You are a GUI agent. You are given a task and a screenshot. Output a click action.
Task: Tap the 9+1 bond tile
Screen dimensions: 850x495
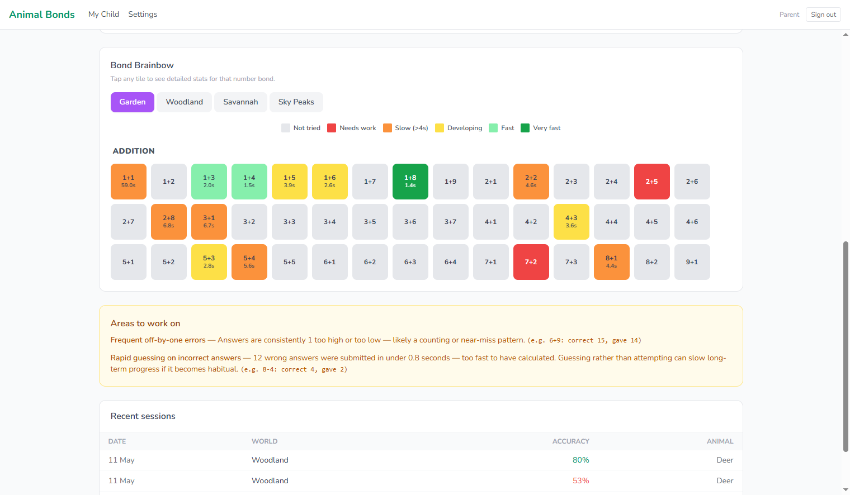click(692, 262)
